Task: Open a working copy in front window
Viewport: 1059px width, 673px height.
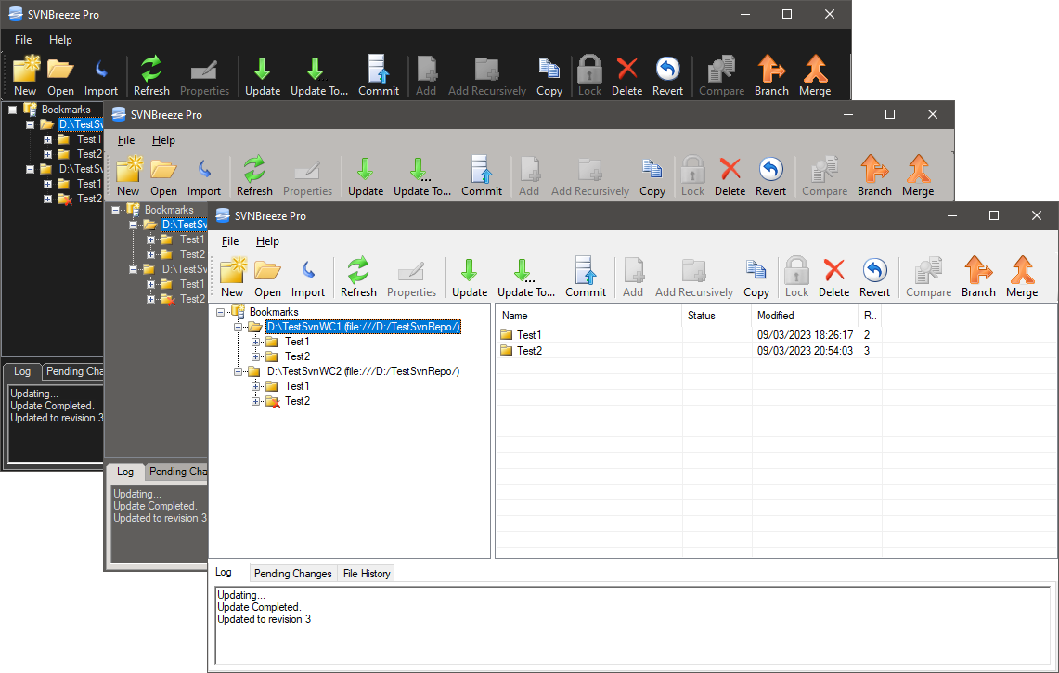Action: click(267, 278)
